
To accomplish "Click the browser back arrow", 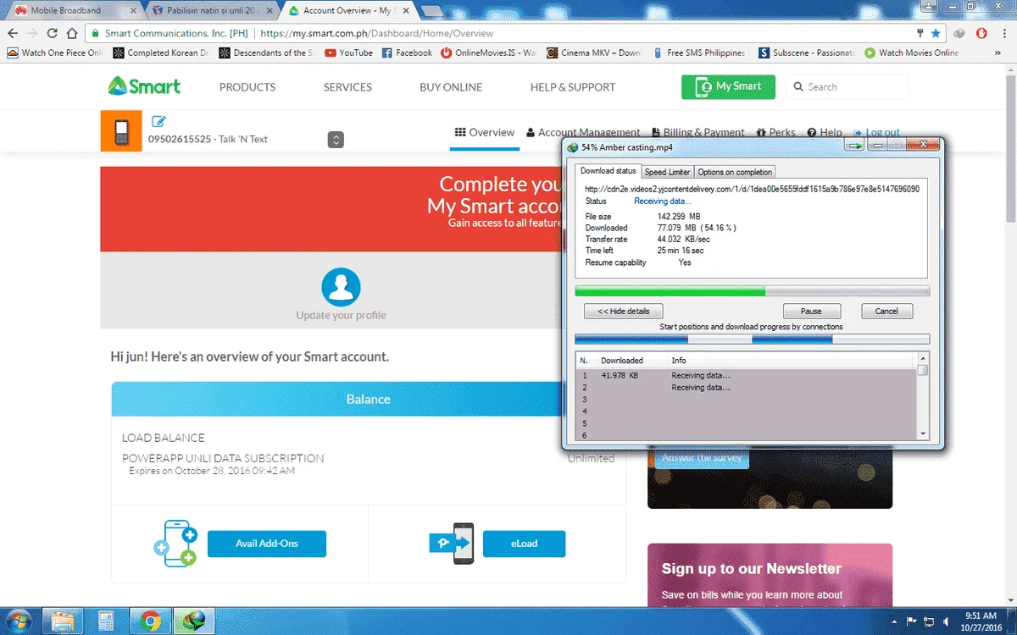I will click(13, 33).
